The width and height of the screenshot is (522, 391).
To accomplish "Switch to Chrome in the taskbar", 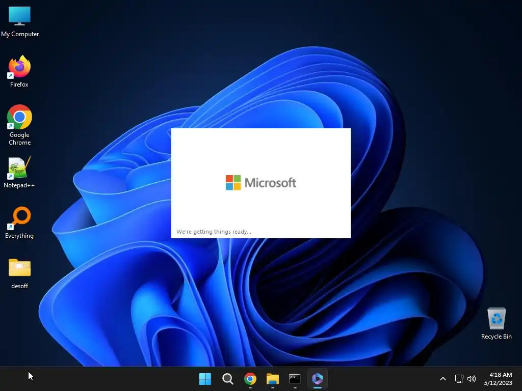I will coord(250,379).
